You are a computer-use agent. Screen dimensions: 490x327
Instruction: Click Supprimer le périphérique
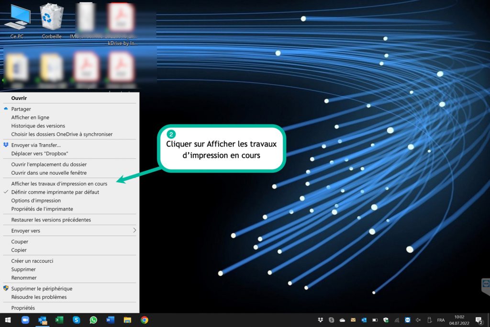click(42, 289)
